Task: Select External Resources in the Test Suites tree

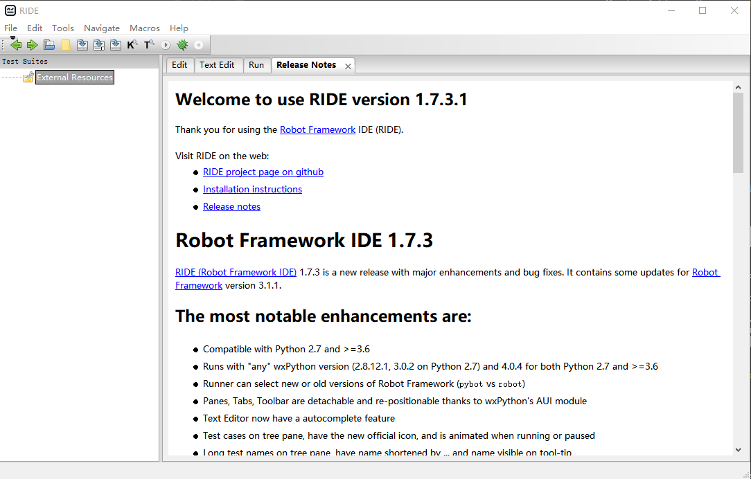Action: (74, 77)
